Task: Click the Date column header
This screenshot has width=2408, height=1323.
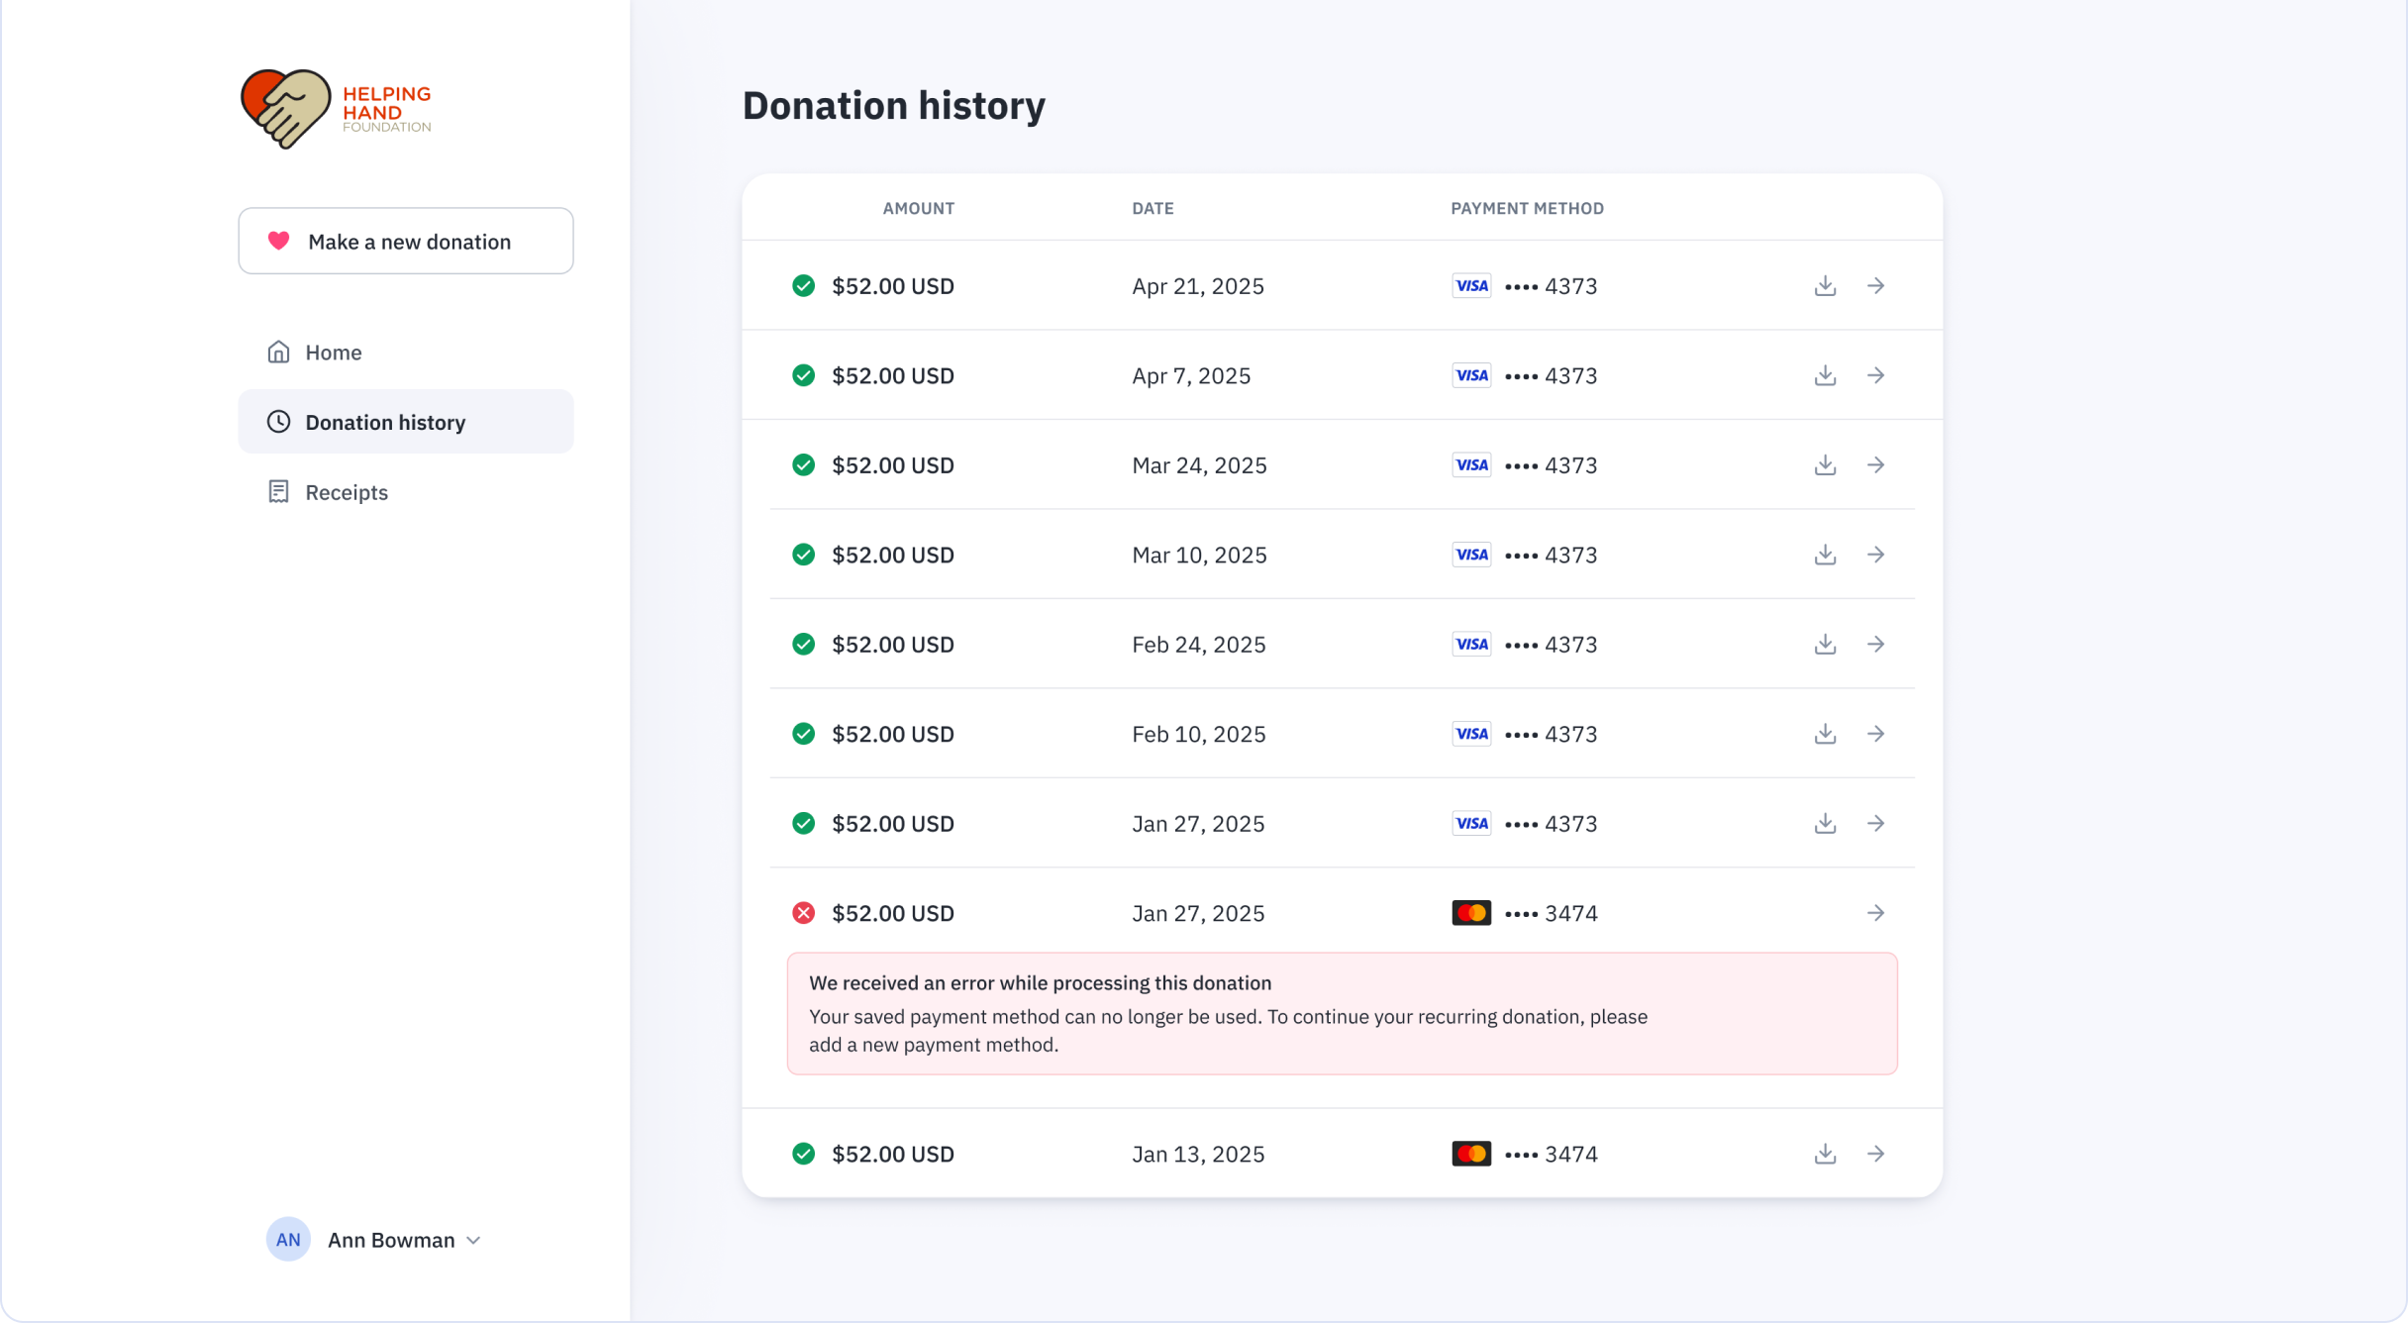Action: click(x=1153, y=208)
